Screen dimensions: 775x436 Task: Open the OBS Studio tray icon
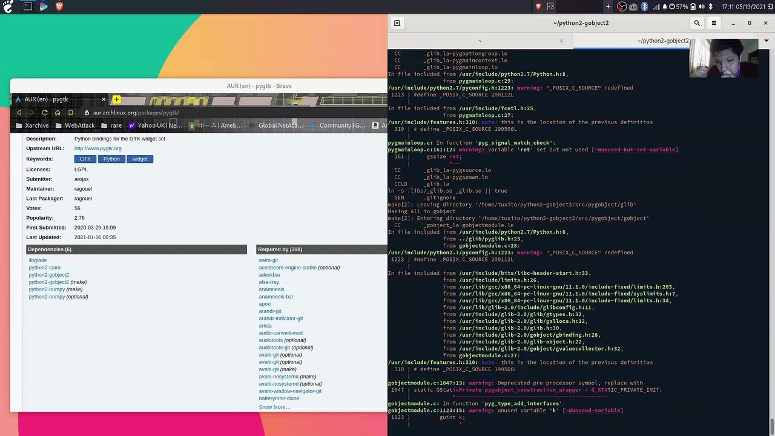point(622,7)
